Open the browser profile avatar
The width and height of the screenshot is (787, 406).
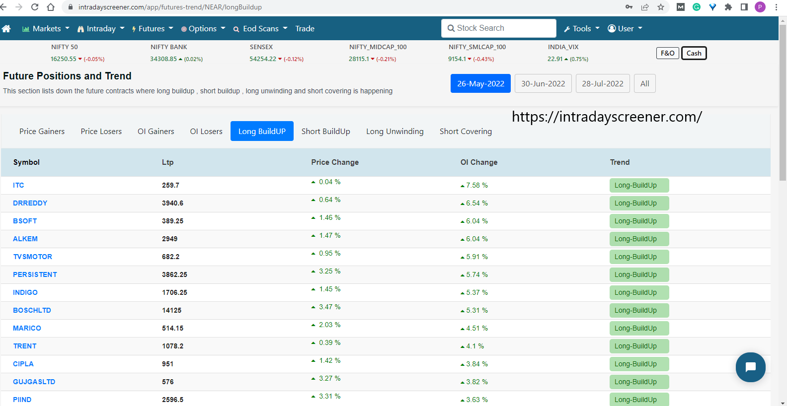760,7
